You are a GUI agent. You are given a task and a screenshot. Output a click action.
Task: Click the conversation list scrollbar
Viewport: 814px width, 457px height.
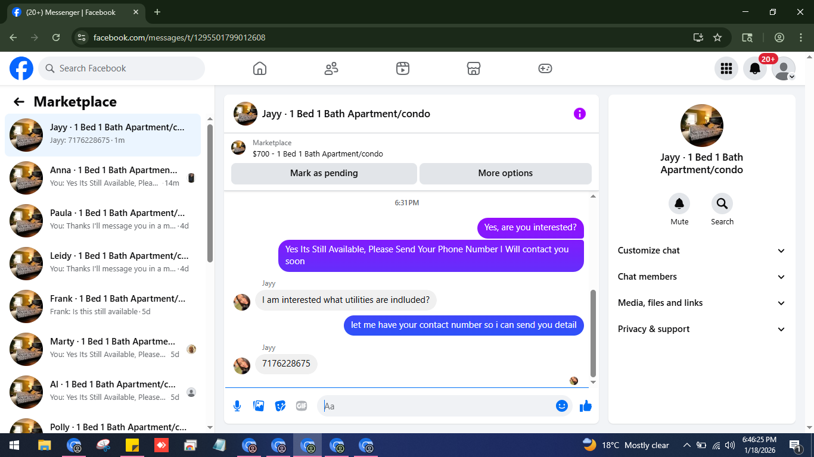coord(210,193)
